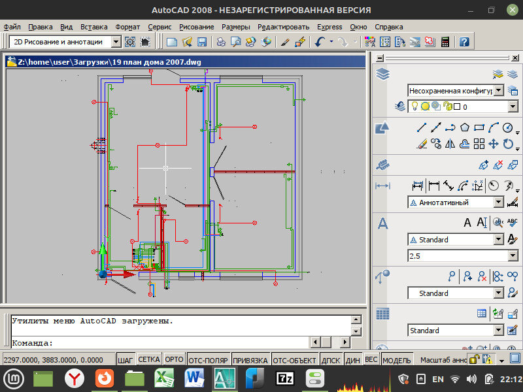Click the Find text magnifier icon
Viewport: 523px width, 392px height.
498,222
